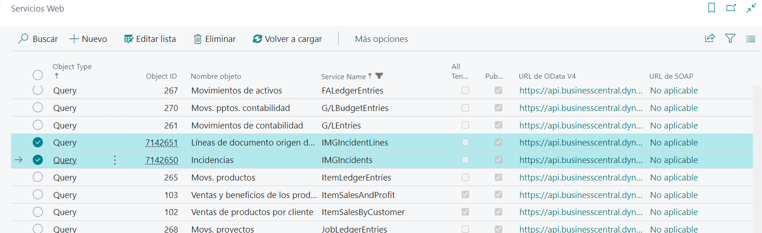Click the collapse page arrows icon
Image resolution: width=762 pixels, height=233 pixels.
751,8
